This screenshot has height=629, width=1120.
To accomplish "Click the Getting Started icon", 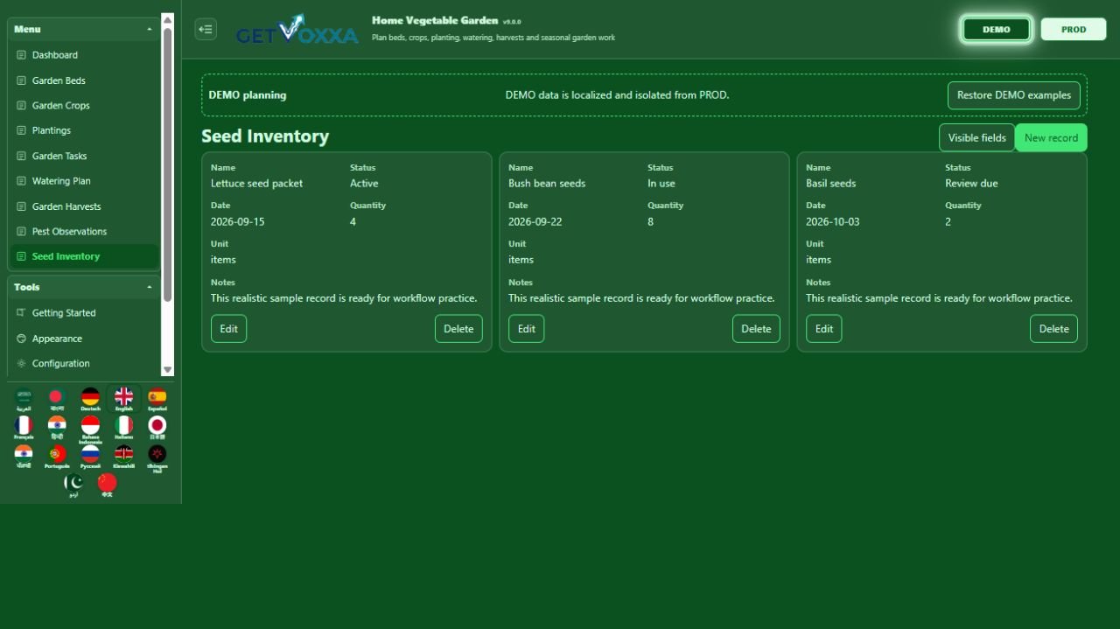I will point(21,312).
